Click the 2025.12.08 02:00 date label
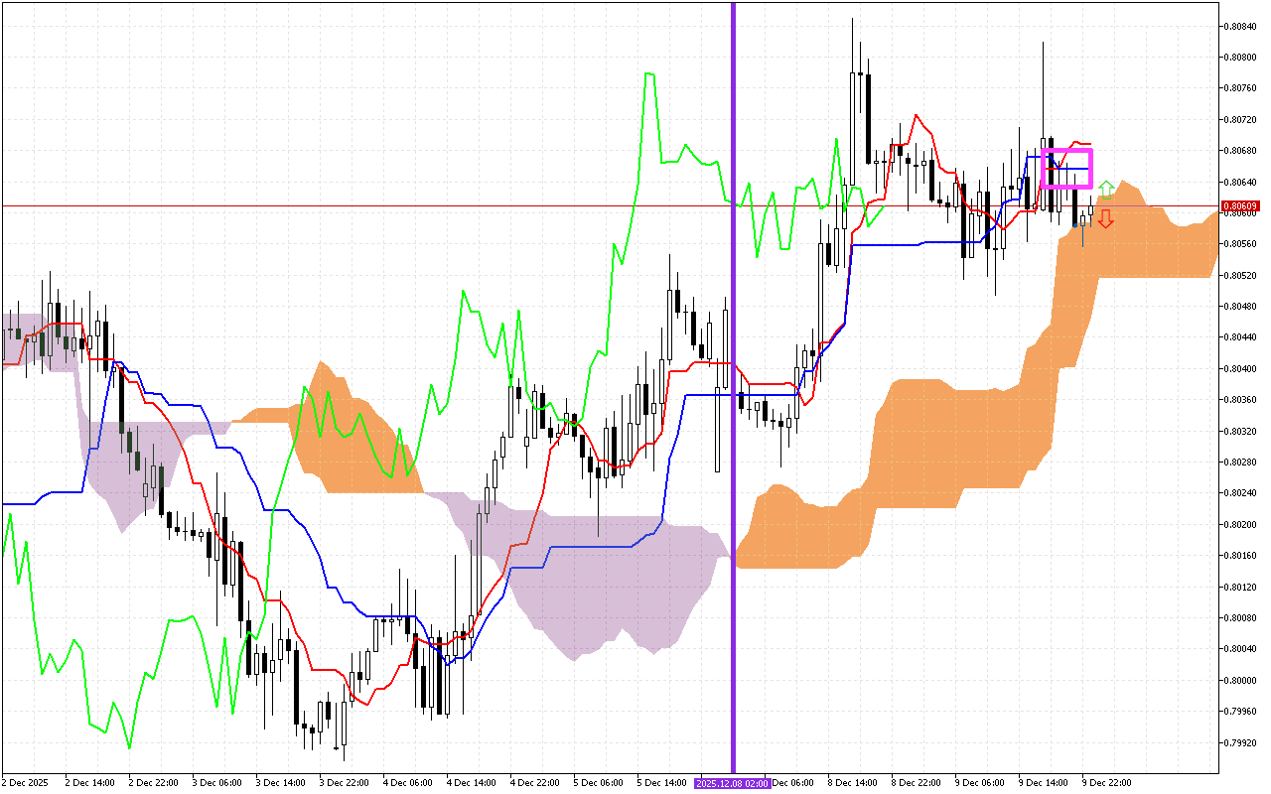The width and height of the screenshot is (1271, 794). pyautogui.click(x=732, y=782)
